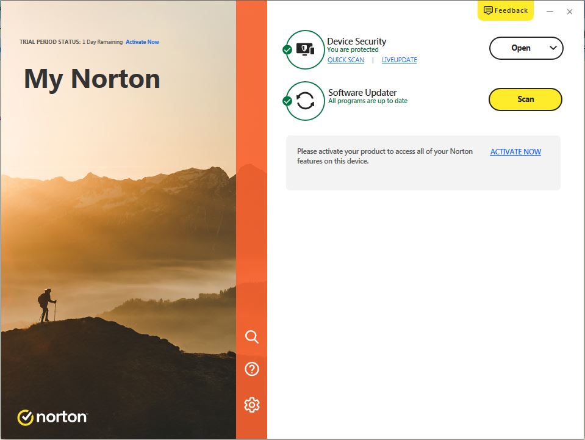The width and height of the screenshot is (585, 440).
Task: Click the Device Security heading
Action: click(x=357, y=41)
